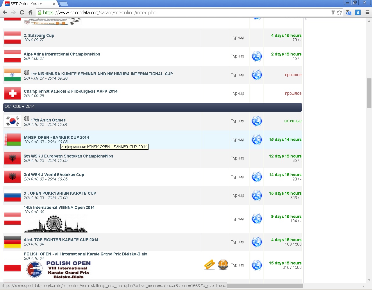Open globe icon for Alpe Adria Championships
This screenshot has height=290, width=372.
click(257, 56)
